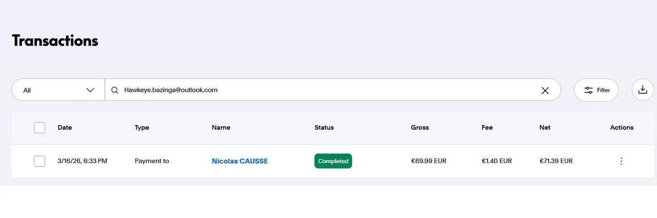The height and width of the screenshot is (218, 657).
Task: Click the Type column header
Action: click(142, 128)
